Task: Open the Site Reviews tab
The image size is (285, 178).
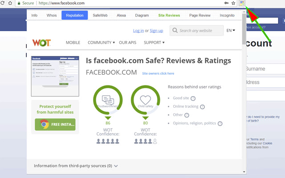Action: click(169, 16)
